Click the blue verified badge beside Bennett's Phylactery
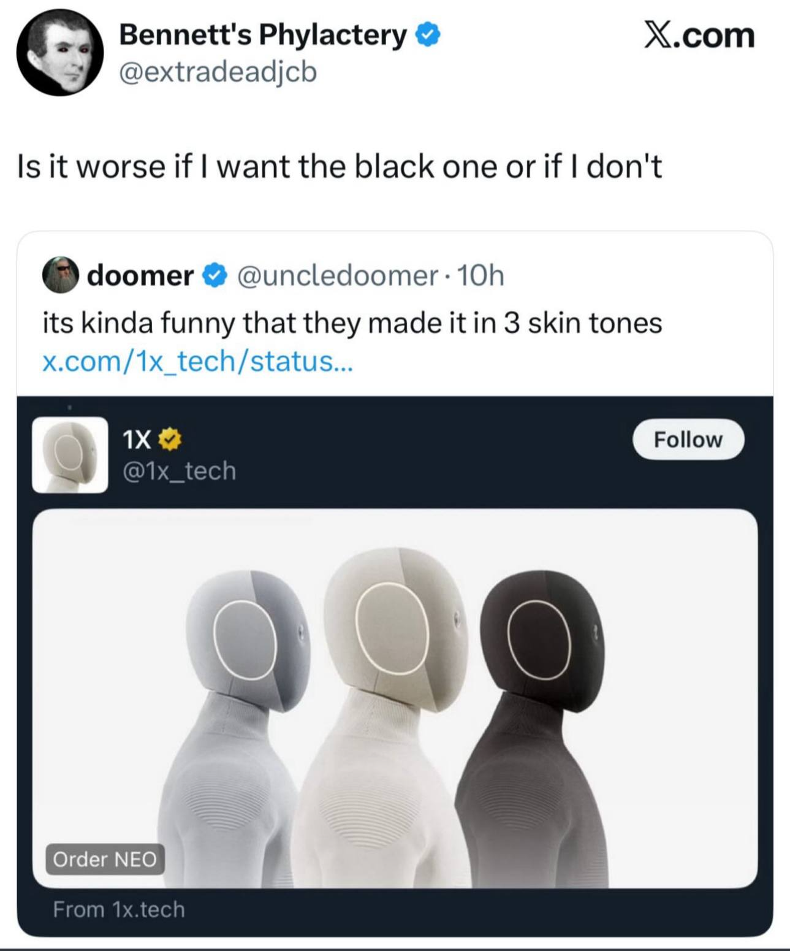Viewport: 790px width, 951px height. click(x=428, y=35)
